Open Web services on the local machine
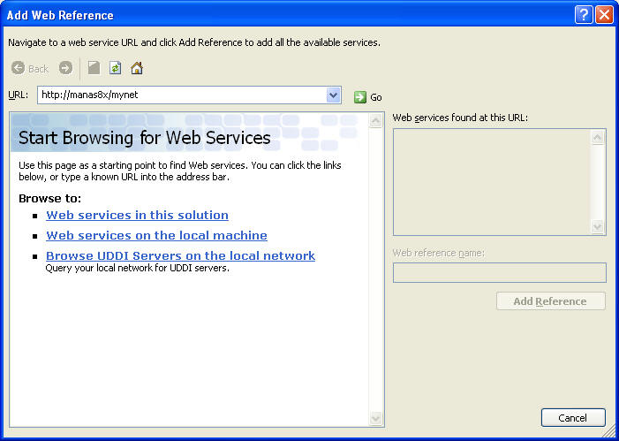This screenshot has height=441, width=619. coord(156,235)
